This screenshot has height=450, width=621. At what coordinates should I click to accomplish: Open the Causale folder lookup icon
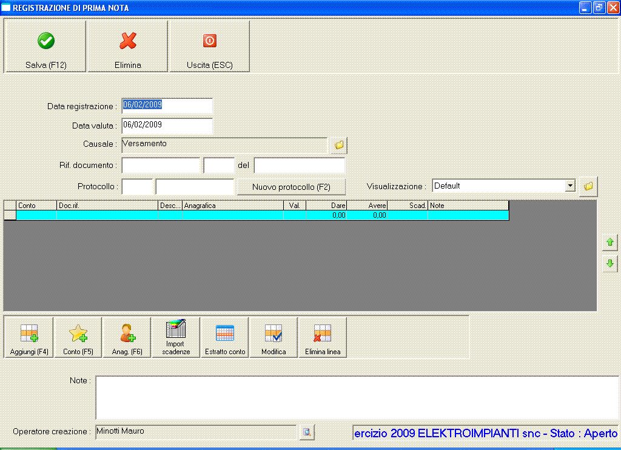tap(339, 145)
